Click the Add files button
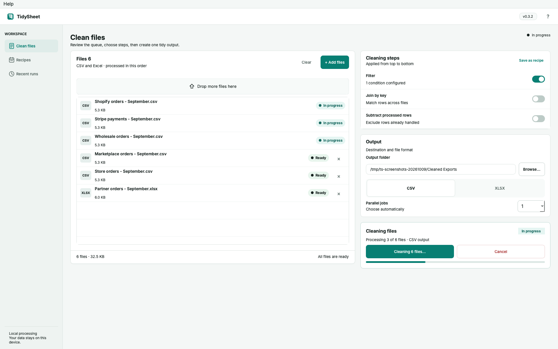558x349 pixels. (335, 62)
